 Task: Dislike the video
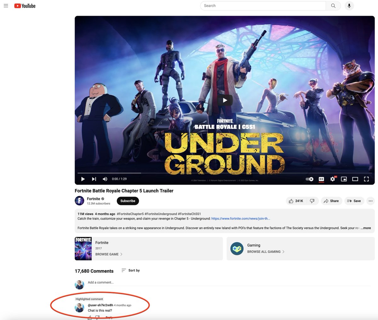point(312,201)
